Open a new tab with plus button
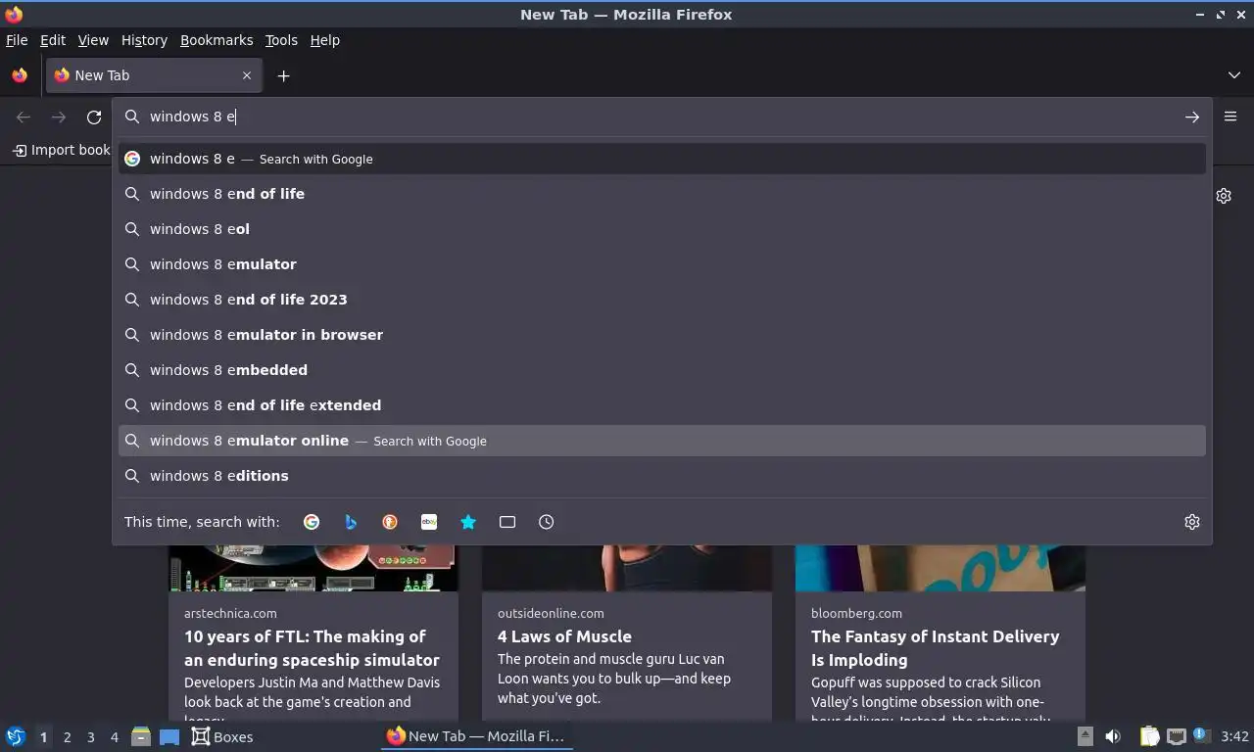This screenshot has height=752, width=1254. [x=283, y=75]
